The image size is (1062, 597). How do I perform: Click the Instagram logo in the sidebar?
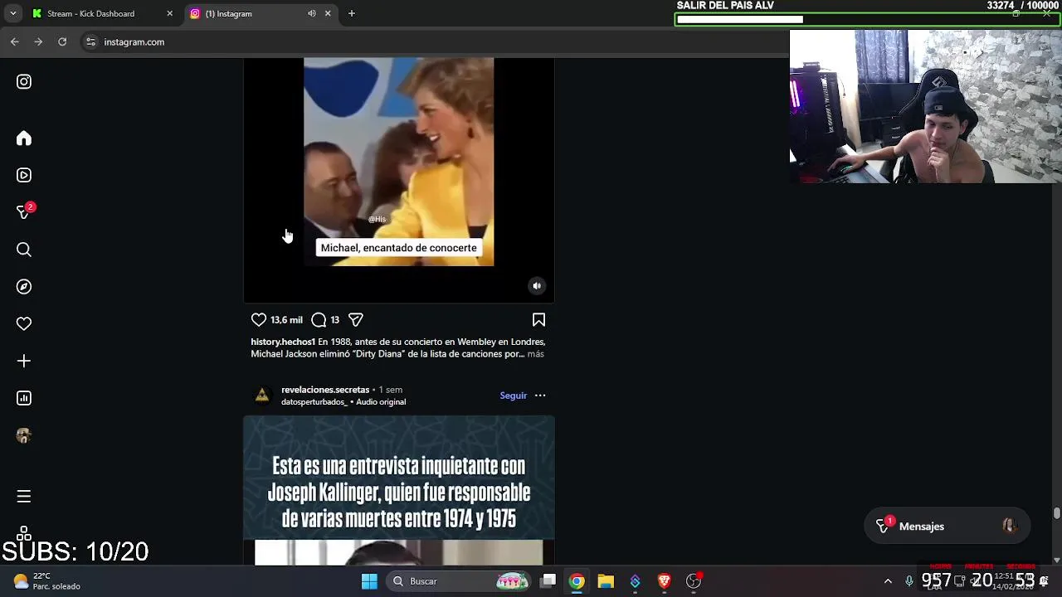(x=24, y=81)
